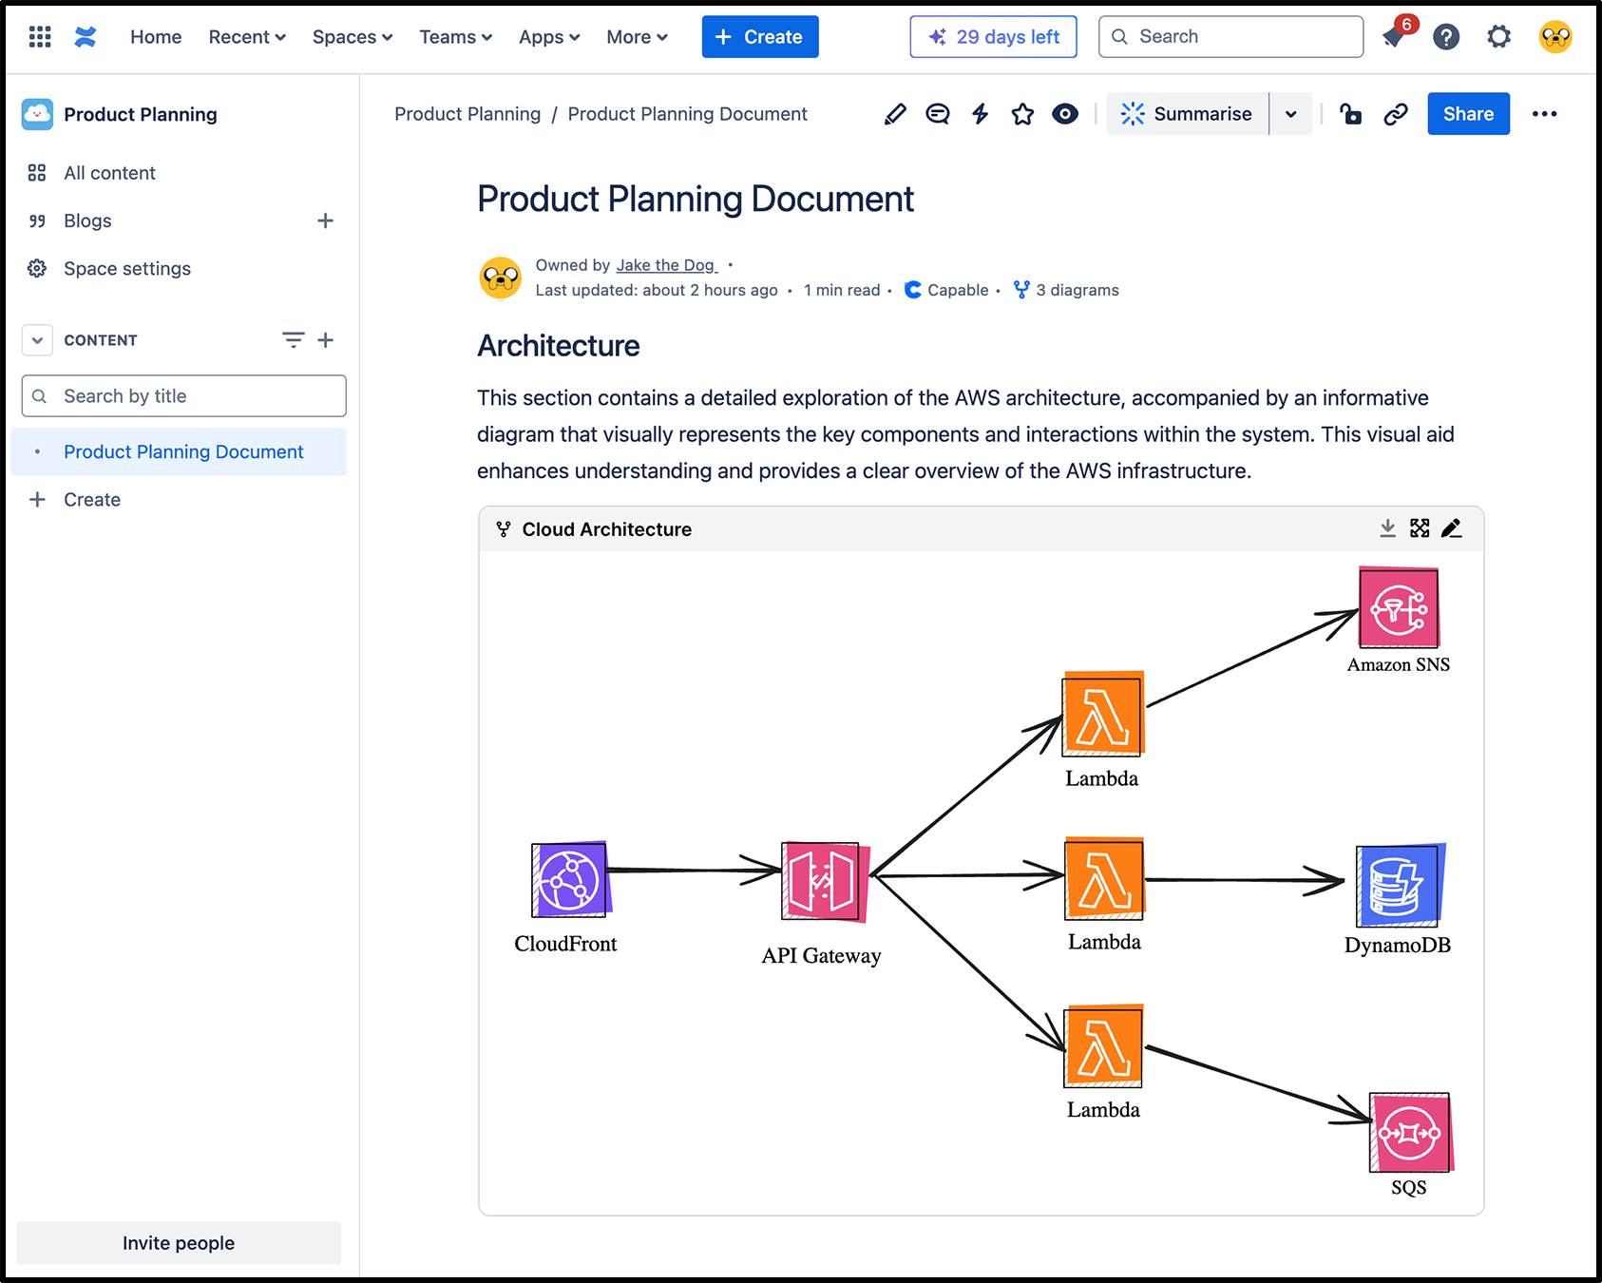
Task: Click the Confluence logo icon
Action: (x=86, y=37)
